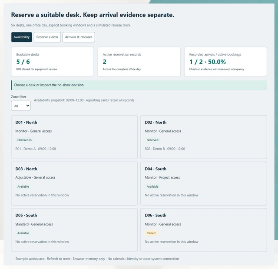
Task: Click reservation R01 · Demo A · 09:00–12:00
Action: (36, 149)
